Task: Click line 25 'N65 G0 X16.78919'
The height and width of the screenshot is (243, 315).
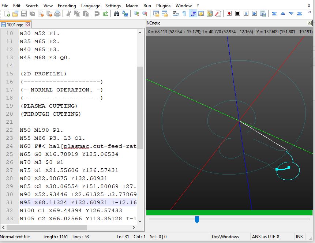Action: click(x=69, y=154)
